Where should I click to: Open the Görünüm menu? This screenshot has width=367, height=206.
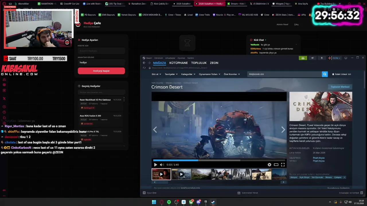(158, 58)
